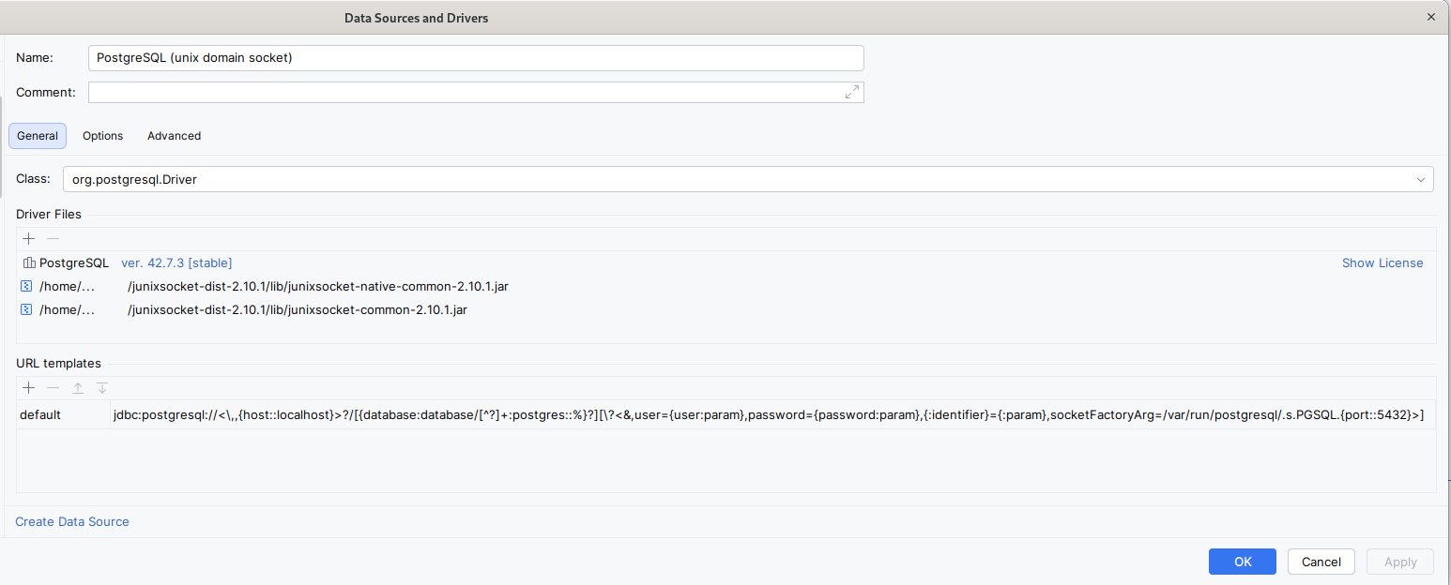Remove the default URL template
Image resolution: width=1451 pixels, height=585 pixels.
[x=53, y=387]
